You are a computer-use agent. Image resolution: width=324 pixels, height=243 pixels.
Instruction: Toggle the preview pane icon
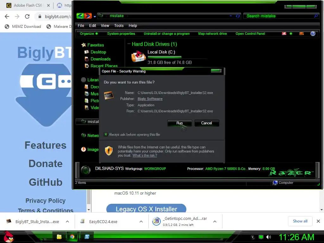pyautogui.click(x=302, y=34)
